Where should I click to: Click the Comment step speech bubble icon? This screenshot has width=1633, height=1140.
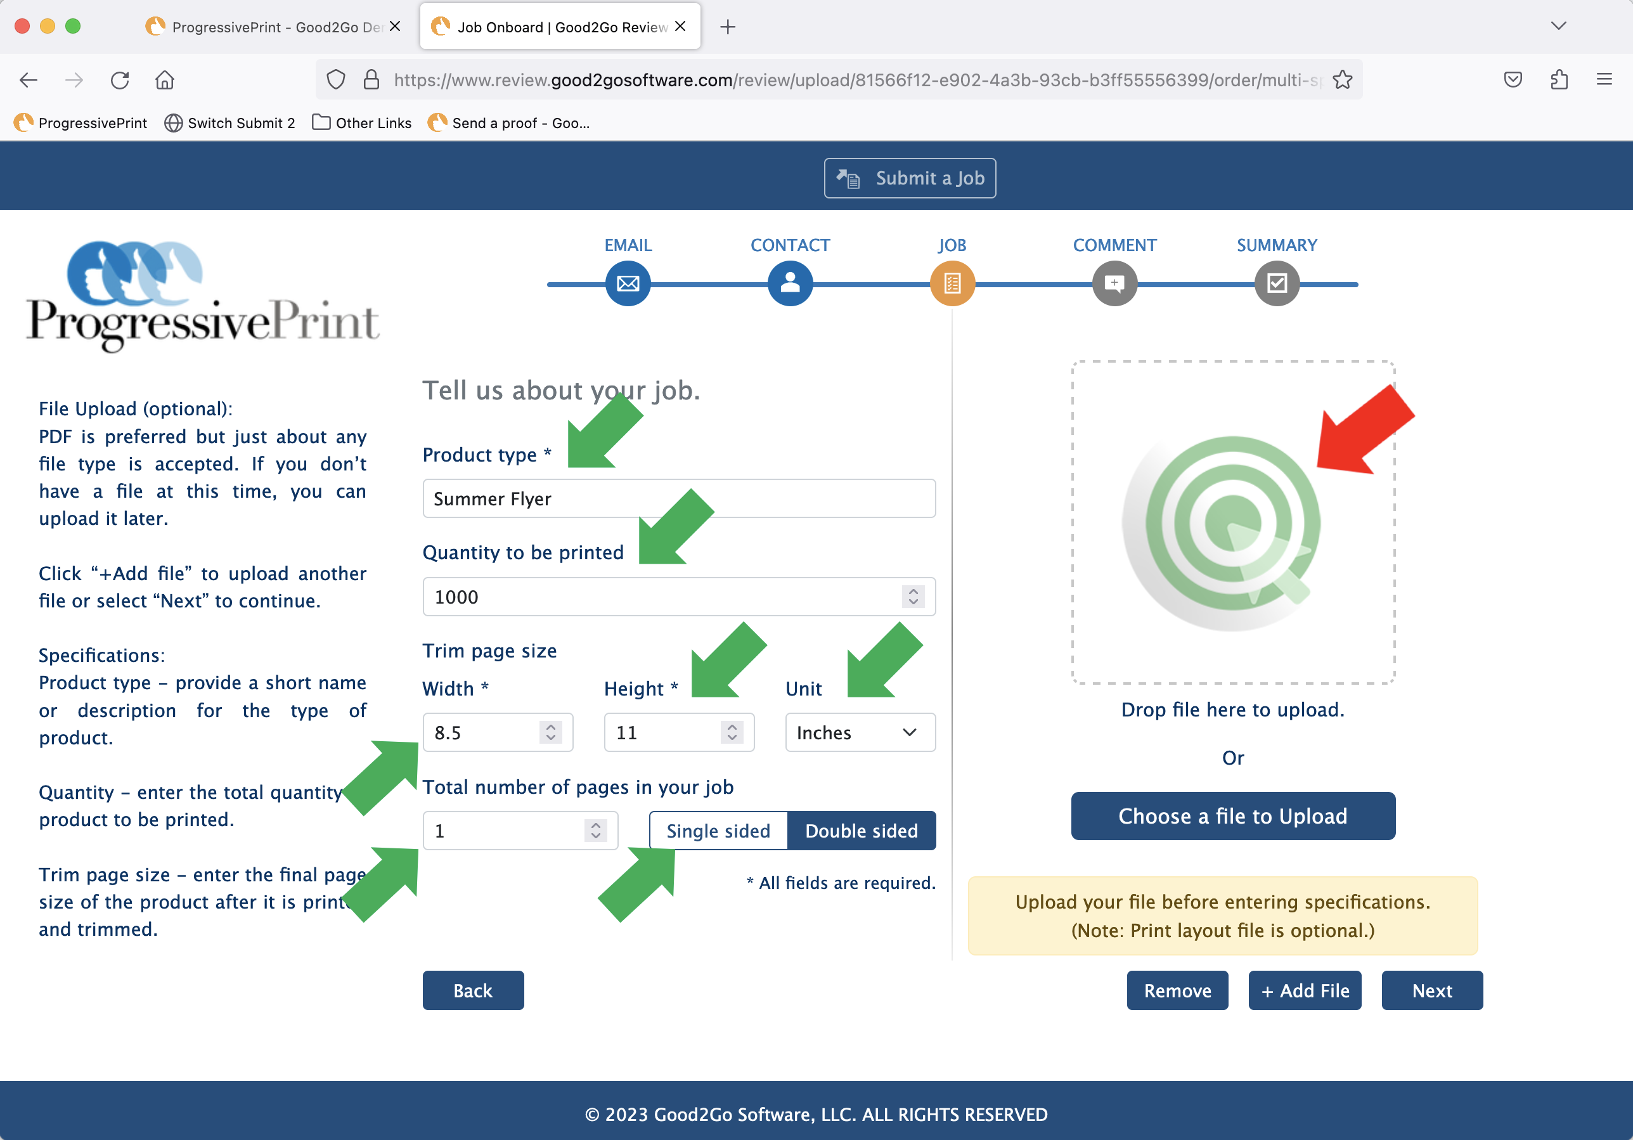[1114, 284]
